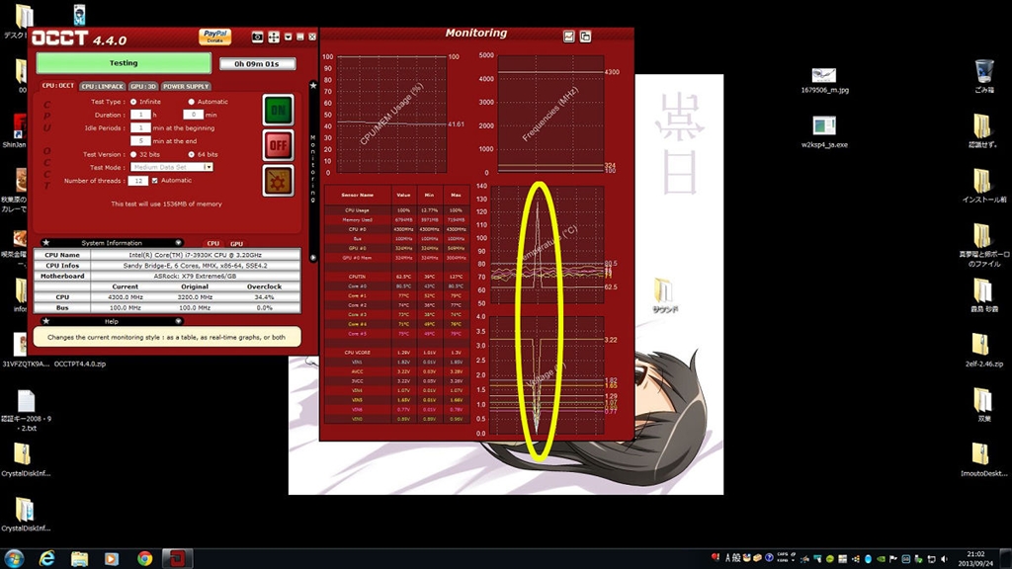This screenshot has height=569, width=1012.
Task: Switch to the GPU : 3D tab
Action: pyautogui.click(x=143, y=86)
